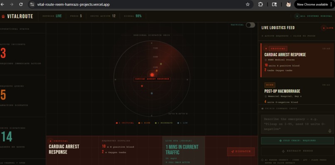
Task: Click the VITALROUTE brand title
Action: (x=20, y=17)
